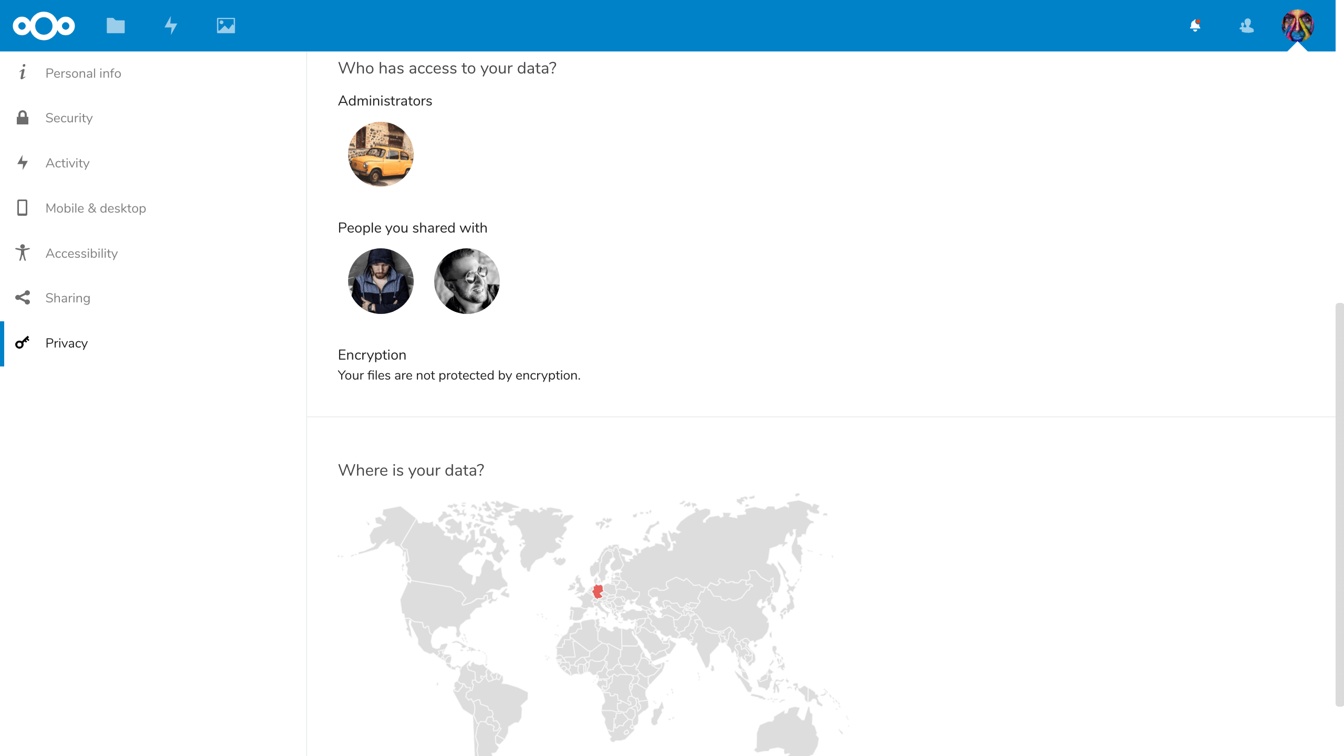Open the Contacts menu icon

pos(1246,26)
